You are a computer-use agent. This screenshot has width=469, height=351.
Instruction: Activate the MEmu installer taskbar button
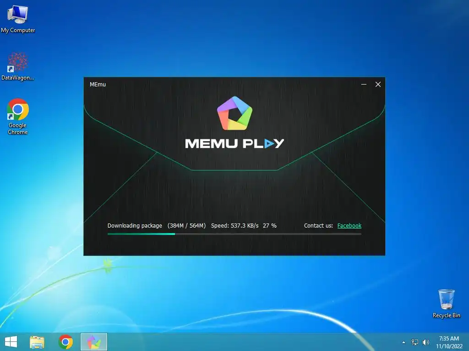[x=93, y=342]
